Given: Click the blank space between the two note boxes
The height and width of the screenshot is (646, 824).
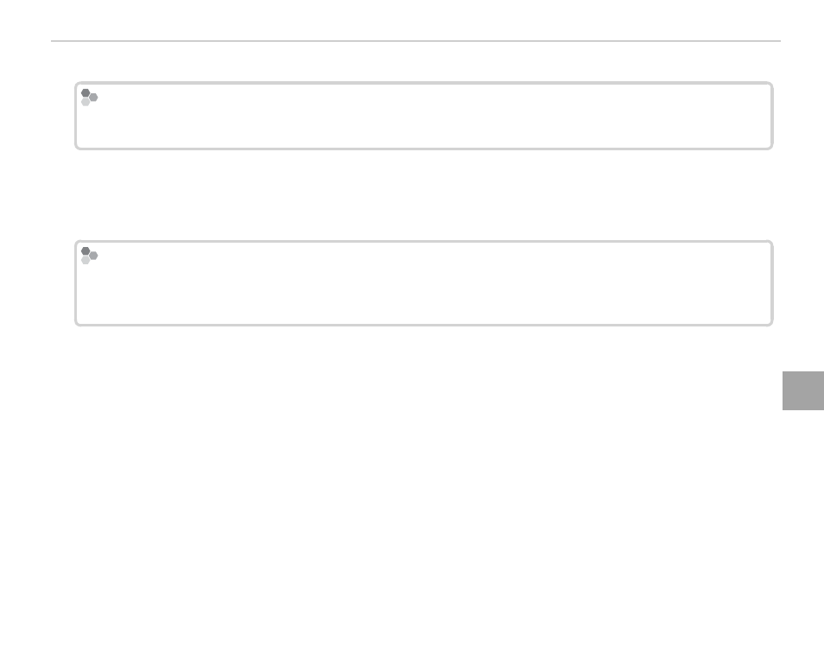Looking at the screenshot, I should click(423, 195).
